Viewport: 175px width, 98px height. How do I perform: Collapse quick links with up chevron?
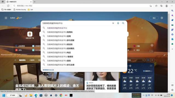(x=142, y=28)
